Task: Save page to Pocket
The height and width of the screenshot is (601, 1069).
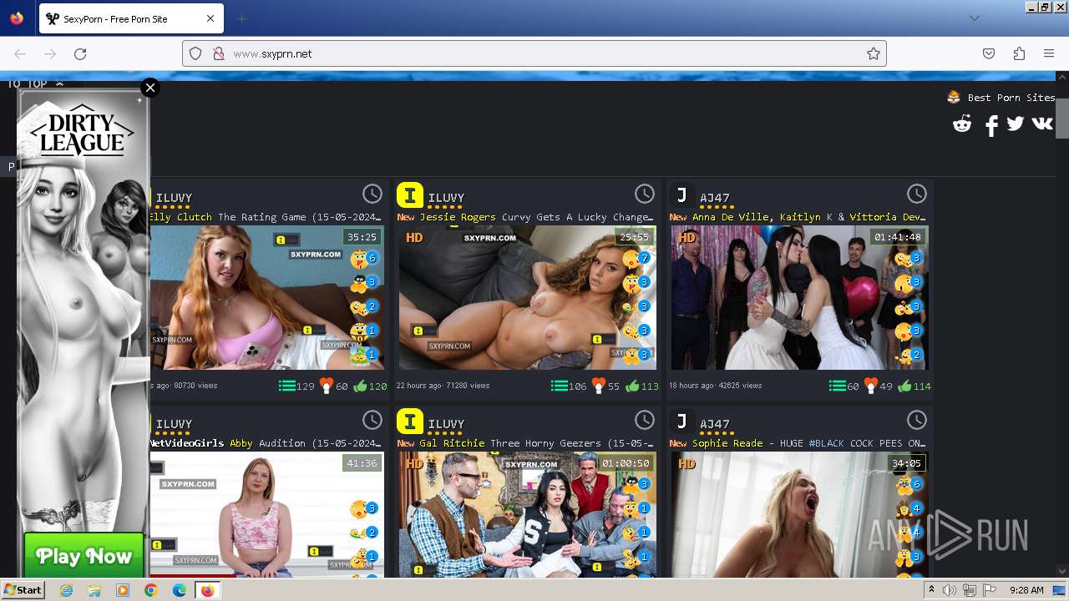Action: 989,53
